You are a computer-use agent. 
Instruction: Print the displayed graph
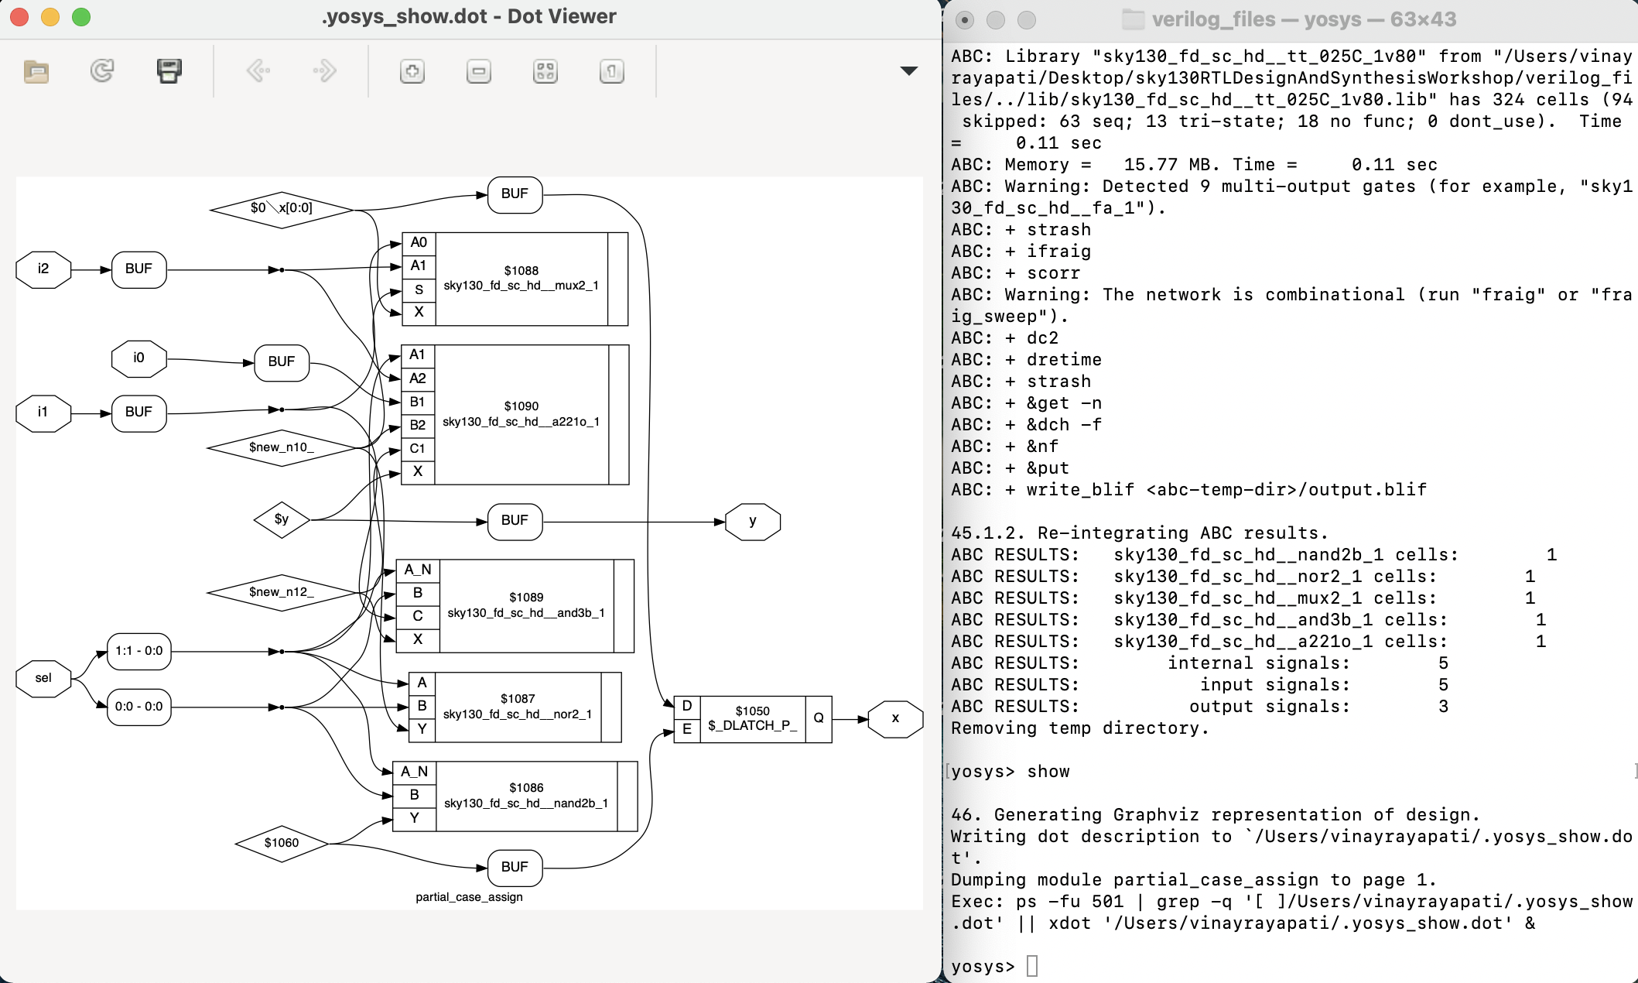coord(169,71)
